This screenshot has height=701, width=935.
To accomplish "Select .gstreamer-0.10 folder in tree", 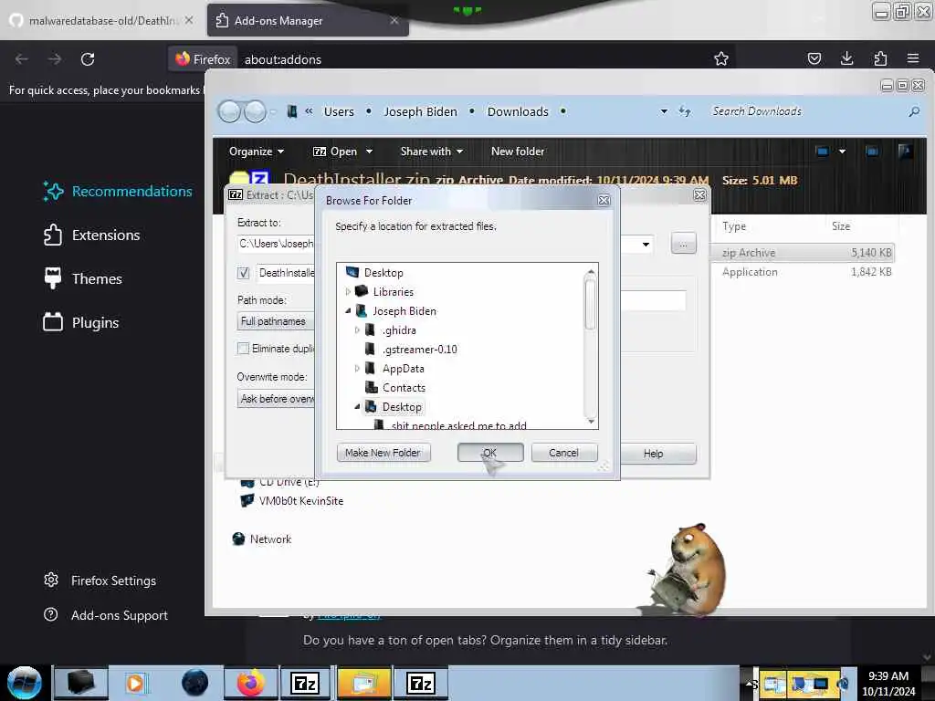I will [411, 350].
